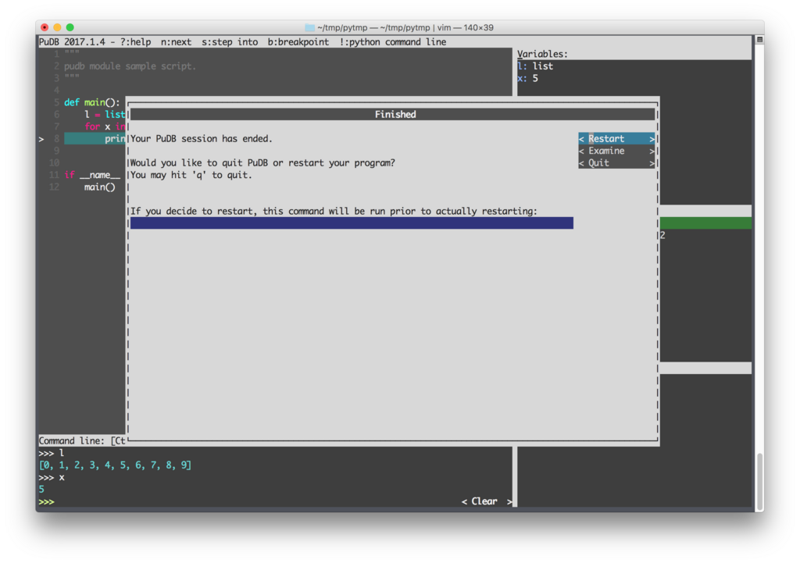Screen dimensions: 800x563
Task: Click the green highlighted row in right sidebar
Action: (x=705, y=223)
